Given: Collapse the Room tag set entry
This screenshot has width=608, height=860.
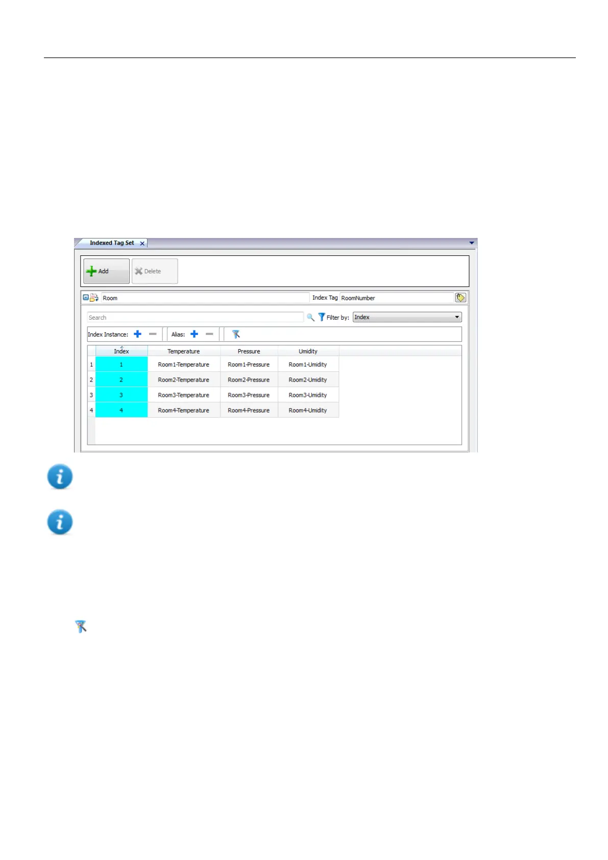Looking at the screenshot, I should click(86, 298).
